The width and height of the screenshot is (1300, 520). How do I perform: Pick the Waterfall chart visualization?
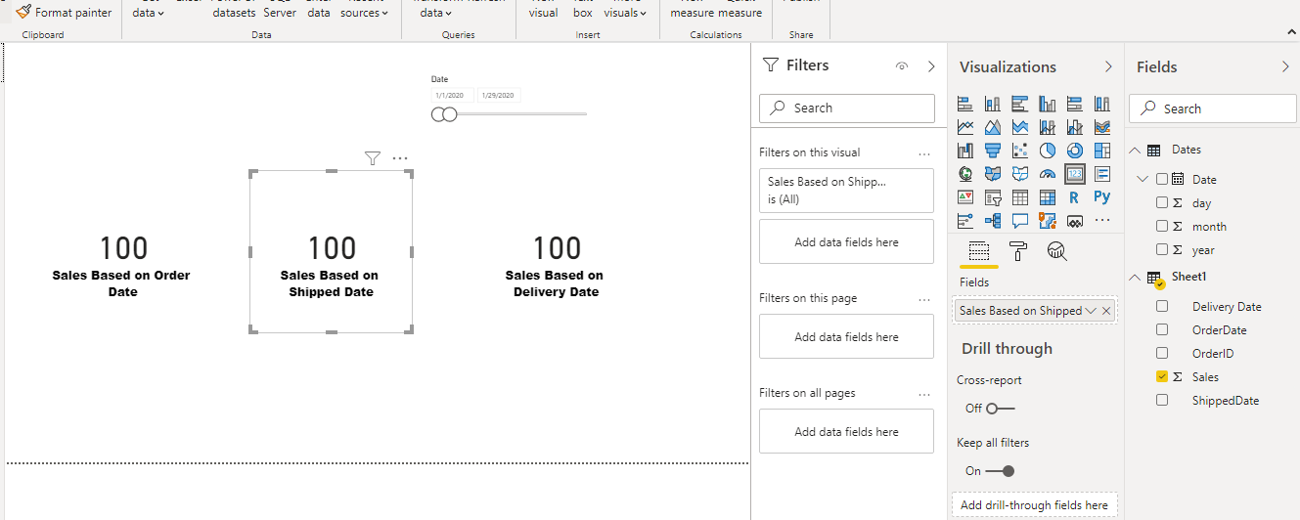tap(965, 151)
